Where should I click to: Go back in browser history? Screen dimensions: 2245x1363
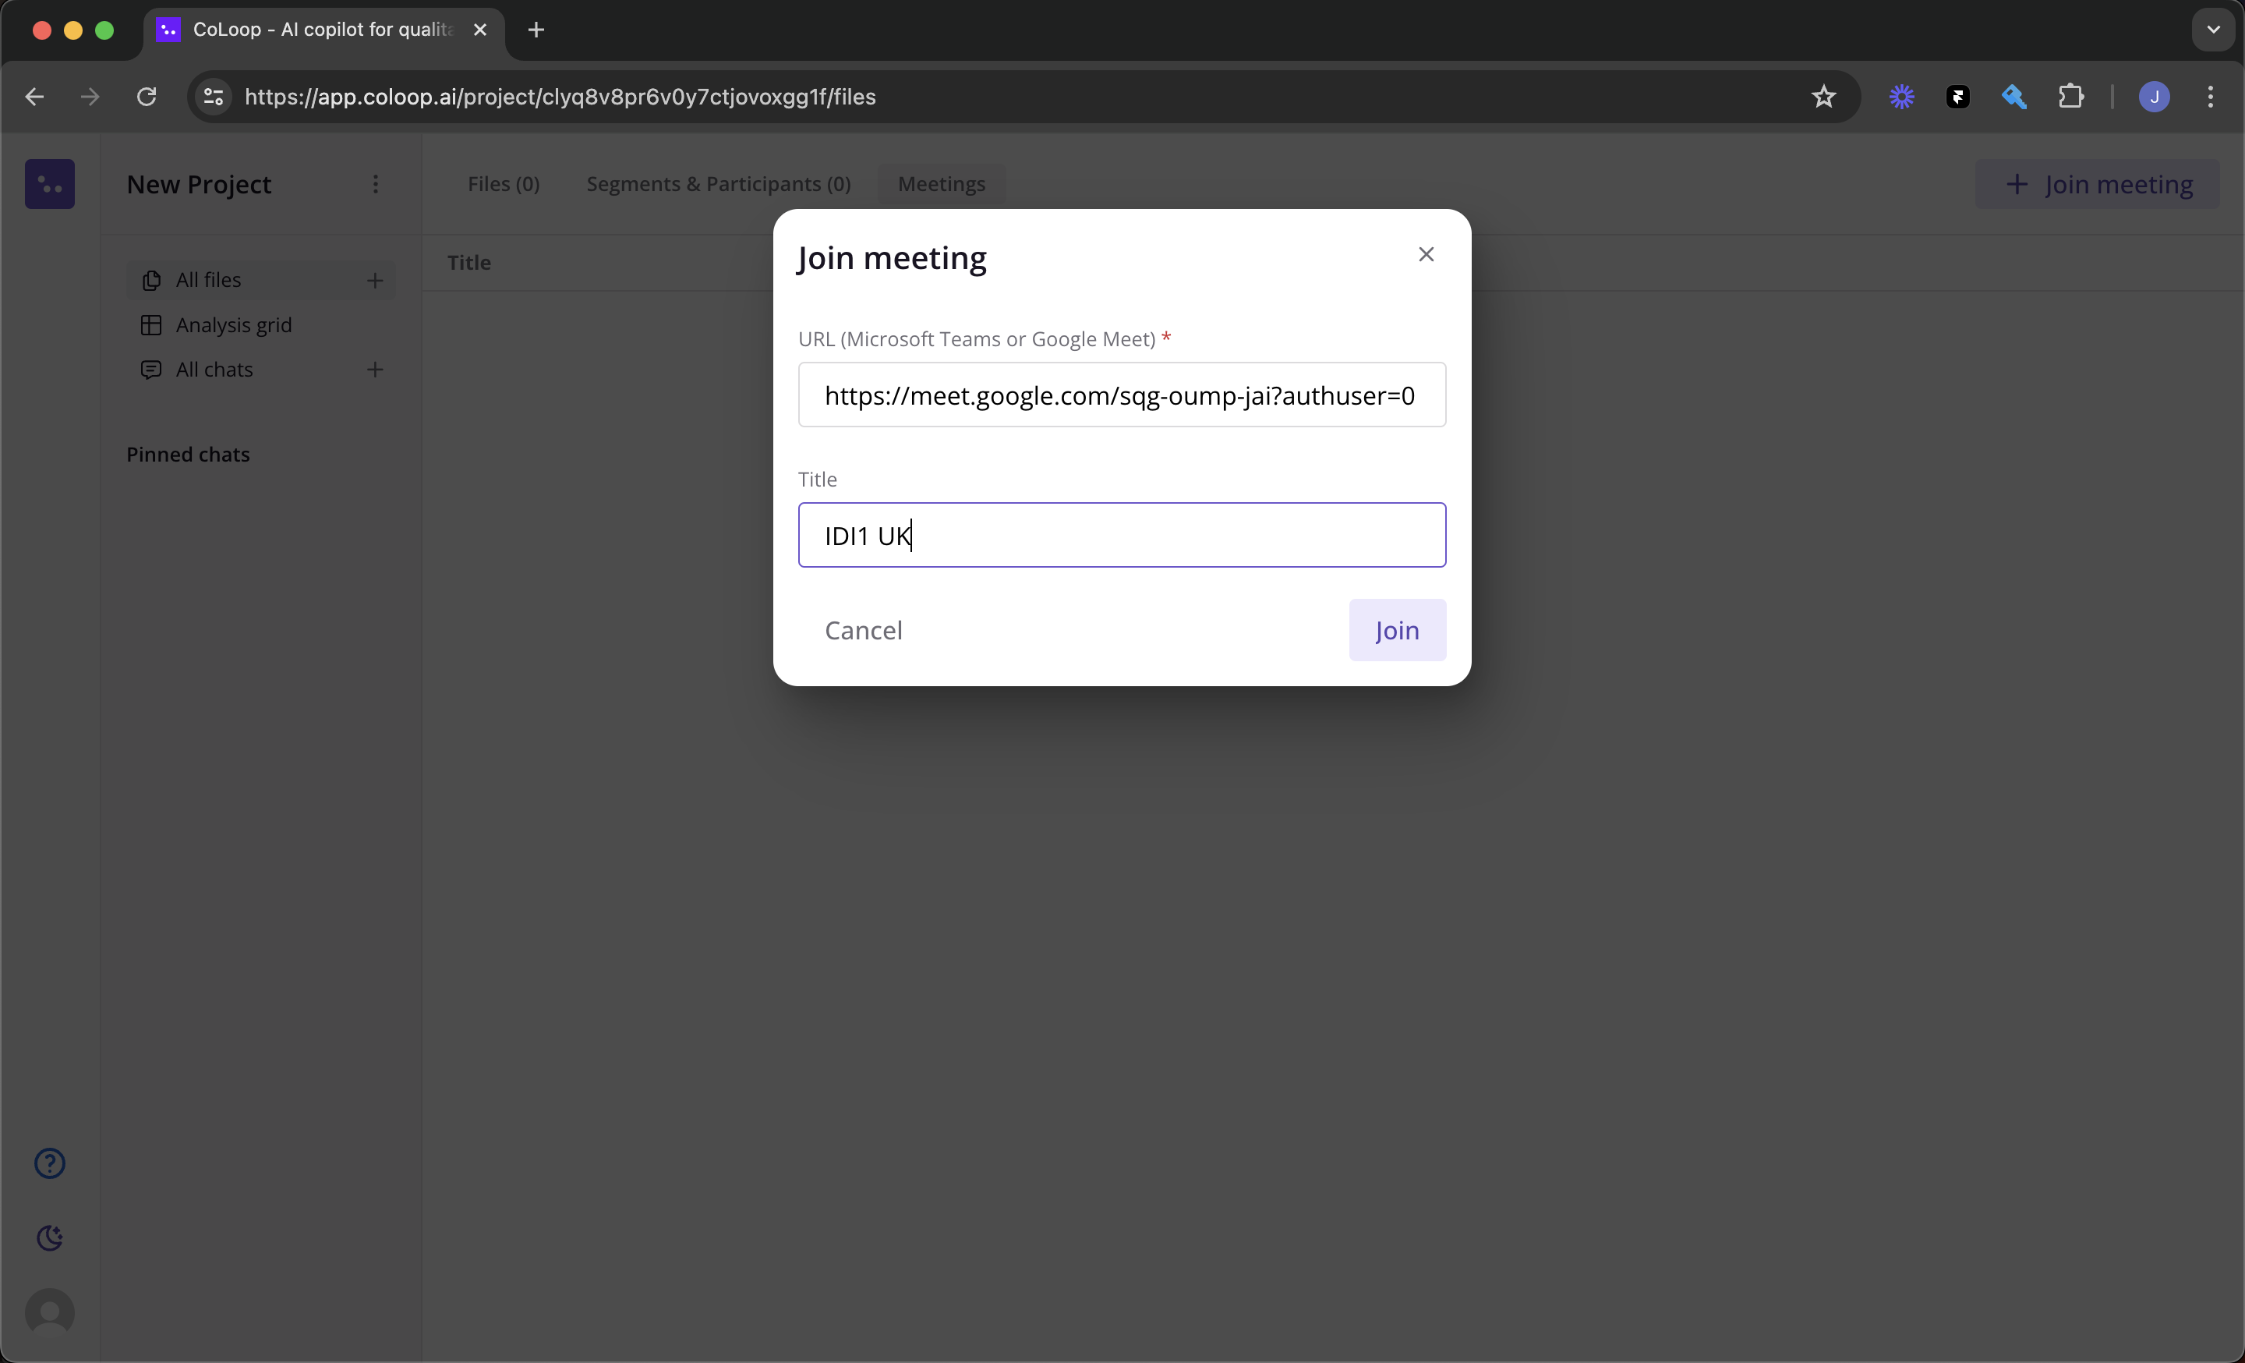click(34, 97)
